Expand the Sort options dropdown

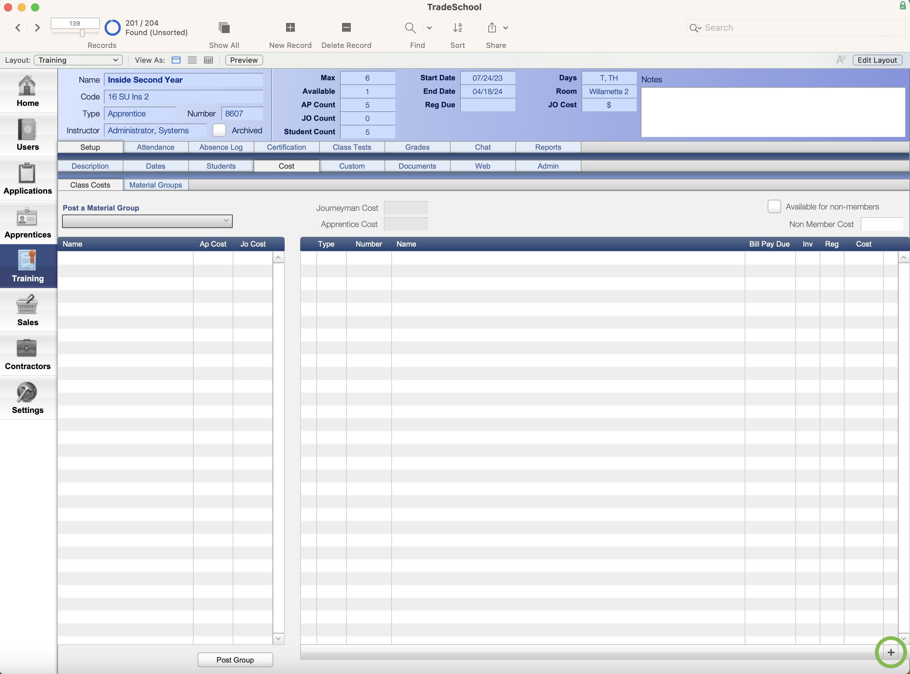tap(457, 28)
